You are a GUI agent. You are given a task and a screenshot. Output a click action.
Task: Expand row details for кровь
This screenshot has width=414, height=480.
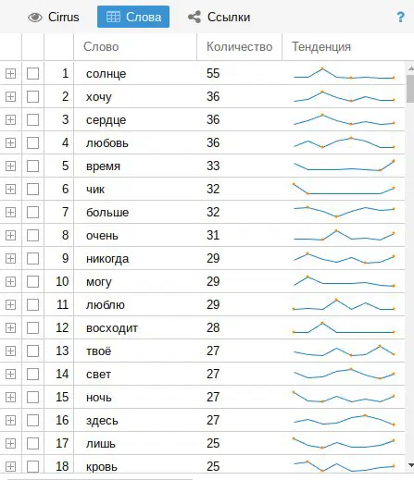point(10,467)
